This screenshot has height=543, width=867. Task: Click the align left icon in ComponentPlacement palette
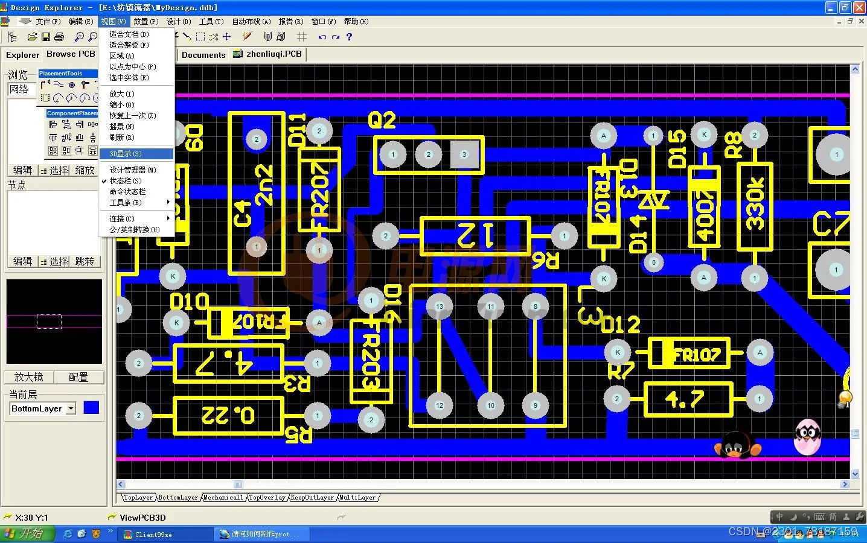[53, 124]
